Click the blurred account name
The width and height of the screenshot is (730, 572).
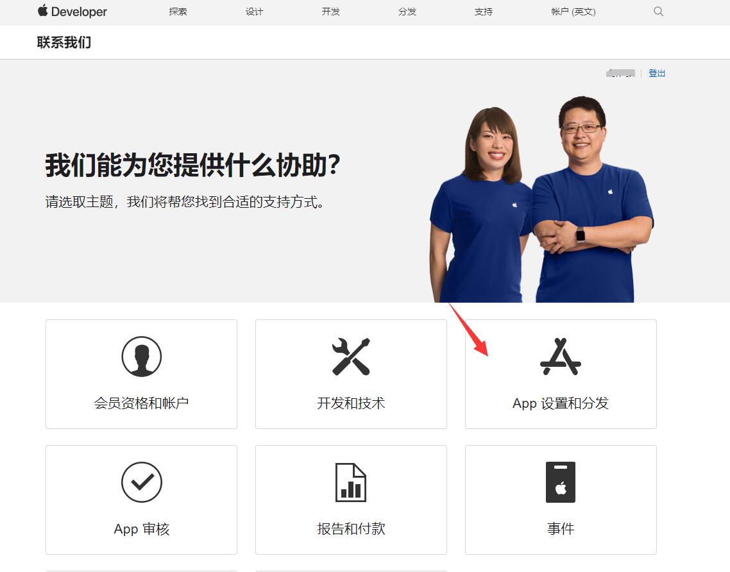620,73
